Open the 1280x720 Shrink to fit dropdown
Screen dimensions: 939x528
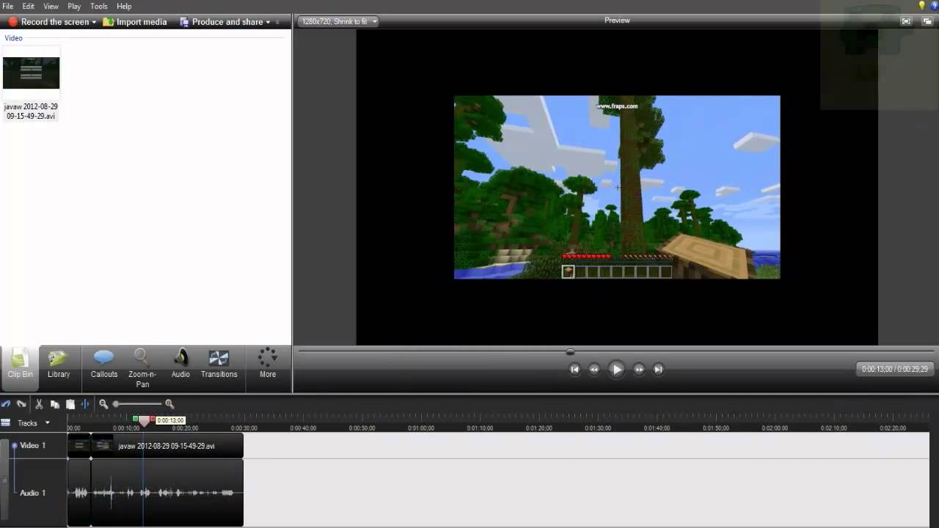tap(338, 21)
